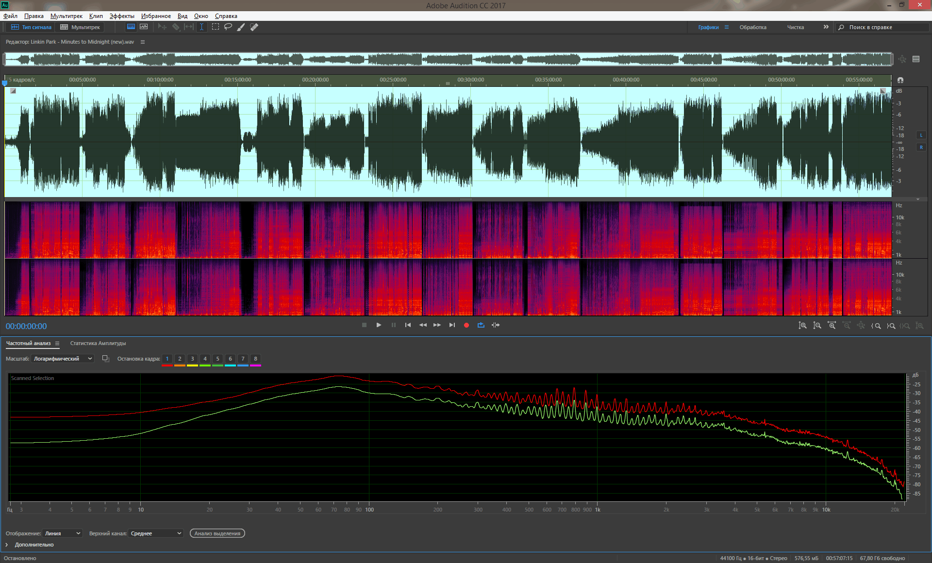Open the Клип menu
Viewport: 932px width, 563px height.
point(96,16)
